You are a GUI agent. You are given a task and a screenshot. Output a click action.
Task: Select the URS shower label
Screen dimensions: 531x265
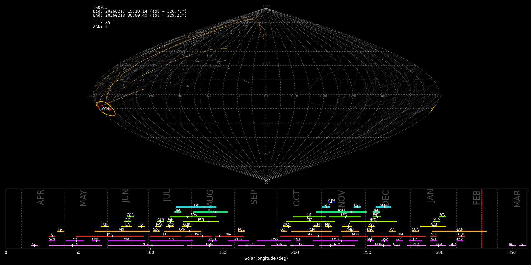coord(396,244)
